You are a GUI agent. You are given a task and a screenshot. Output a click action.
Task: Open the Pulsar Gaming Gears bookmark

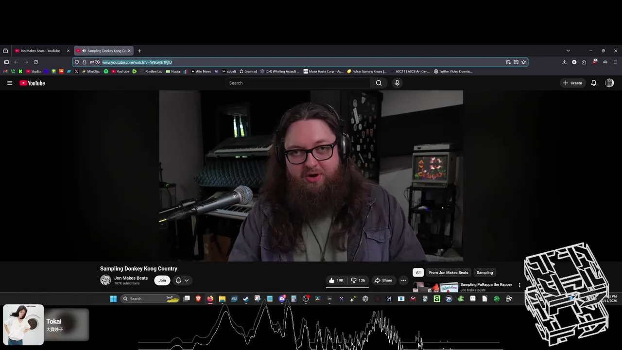367,71
